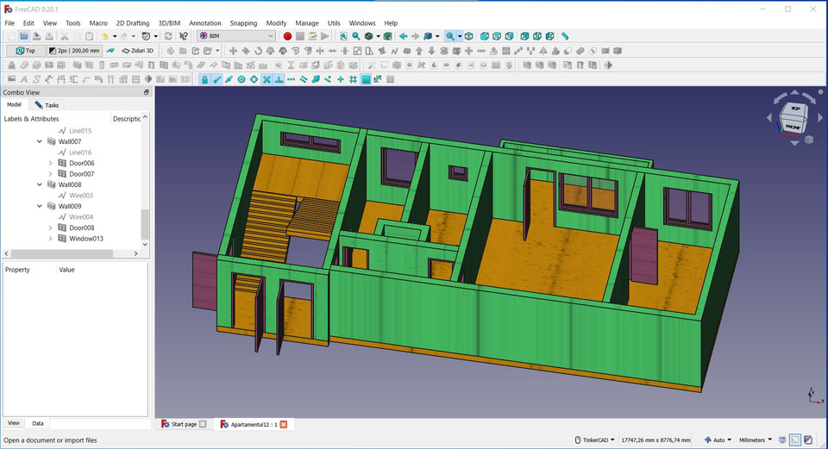828x449 pixels.
Task: Click the navigation cube TOP face
Action: click(x=796, y=109)
